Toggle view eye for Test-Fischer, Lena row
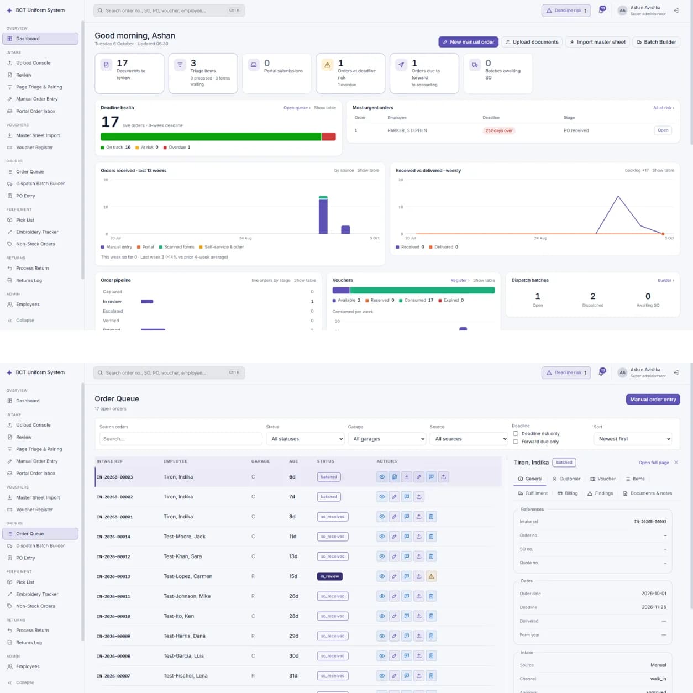Image resolution: width=693 pixels, height=693 pixels. point(382,675)
